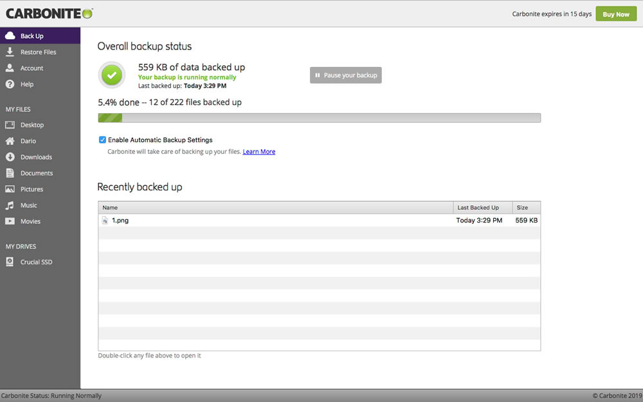Open Dario home folder icon
Viewport: 643px width, 402px height.
pos(10,141)
